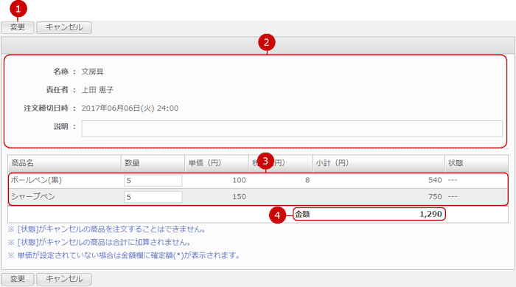Click the top キャンセル button
Screen dimensions: 516x287
point(64,27)
